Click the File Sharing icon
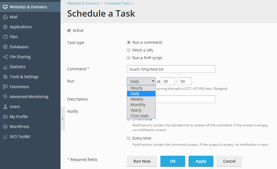The width and height of the screenshot is (277, 169). pos(5,57)
